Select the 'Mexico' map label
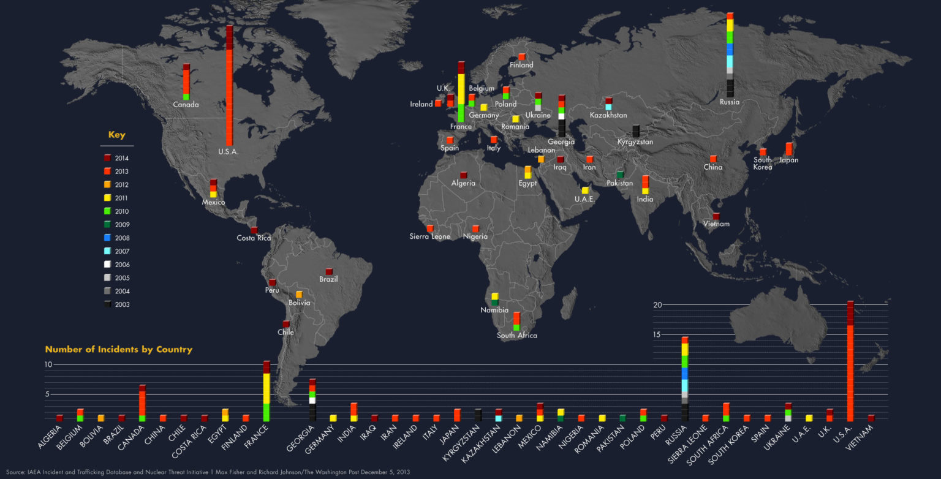The image size is (941, 479). pyautogui.click(x=213, y=202)
